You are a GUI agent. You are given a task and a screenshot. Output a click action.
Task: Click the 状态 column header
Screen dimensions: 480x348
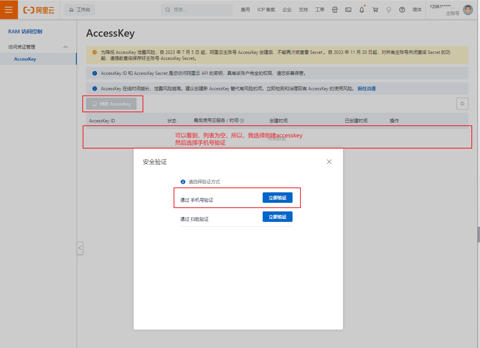click(172, 121)
